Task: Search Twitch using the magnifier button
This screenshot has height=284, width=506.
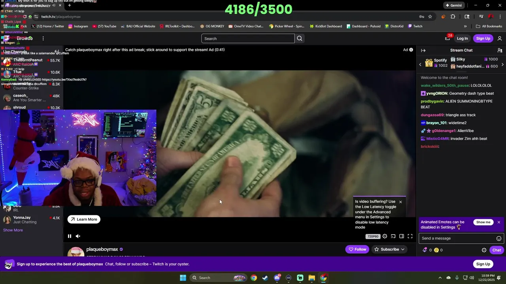Action: point(300,38)
